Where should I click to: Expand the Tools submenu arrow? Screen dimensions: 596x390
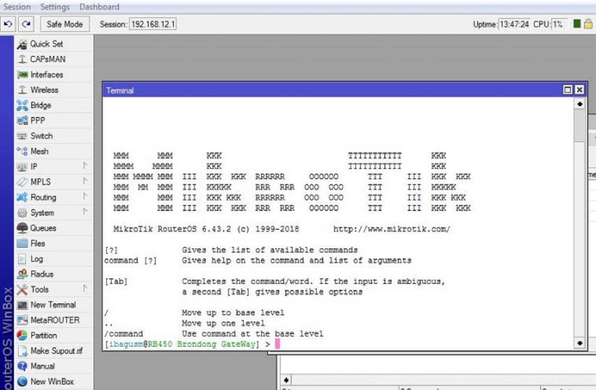85,289
